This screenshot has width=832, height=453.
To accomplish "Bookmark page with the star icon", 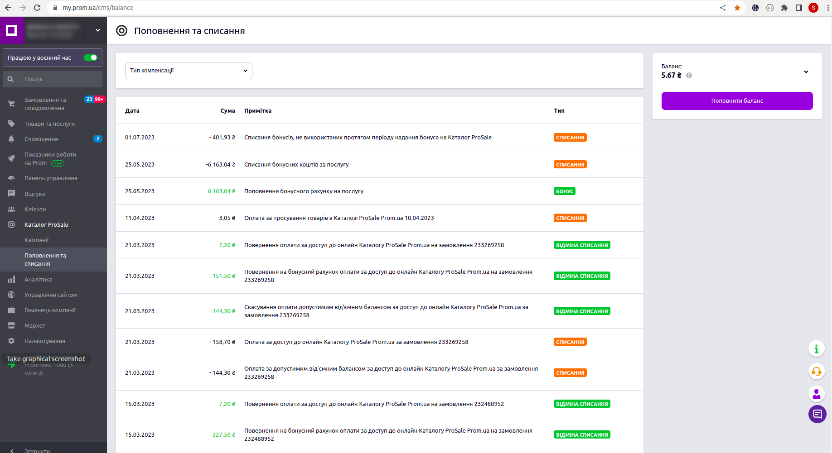I will pyautogui.click(x=737, y=8).
